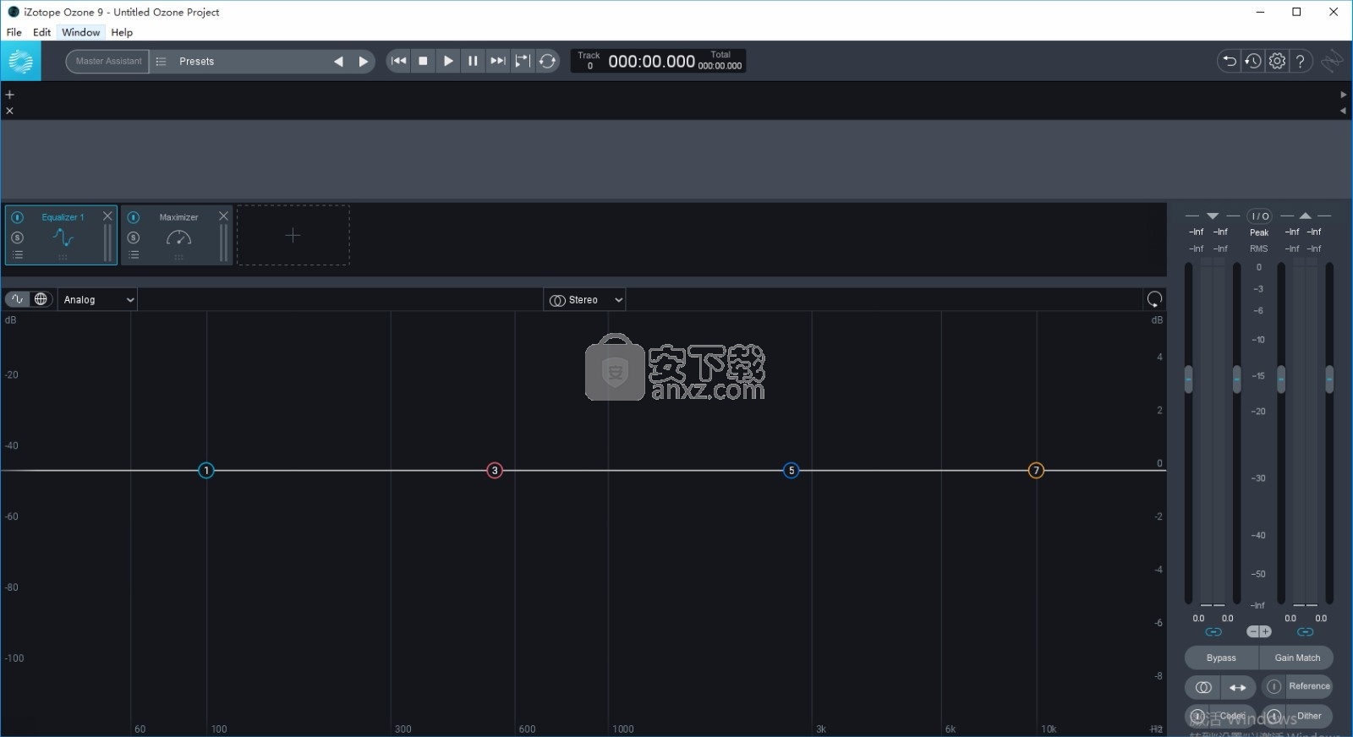Open Equalizer 1 module preset list
The width and height of the screenshot is (1353, 737).
pos(17,255)
